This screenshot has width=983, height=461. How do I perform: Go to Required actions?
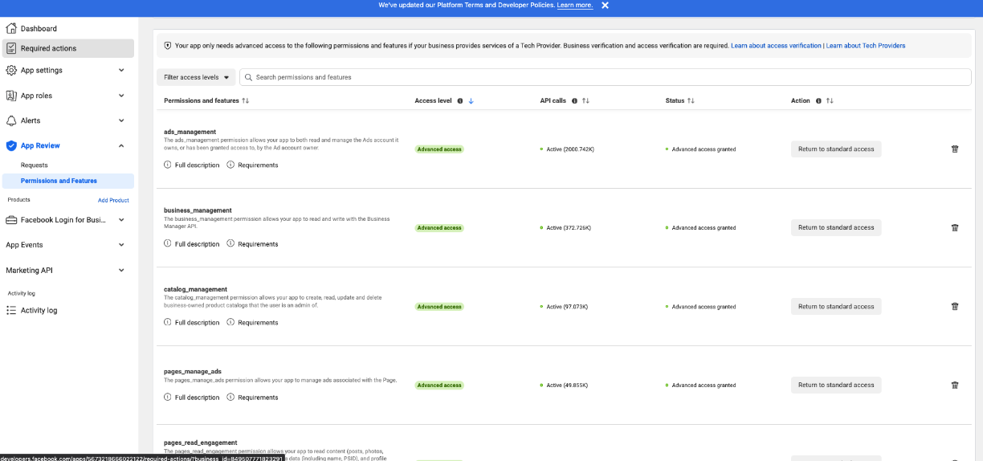click(67, 48)
